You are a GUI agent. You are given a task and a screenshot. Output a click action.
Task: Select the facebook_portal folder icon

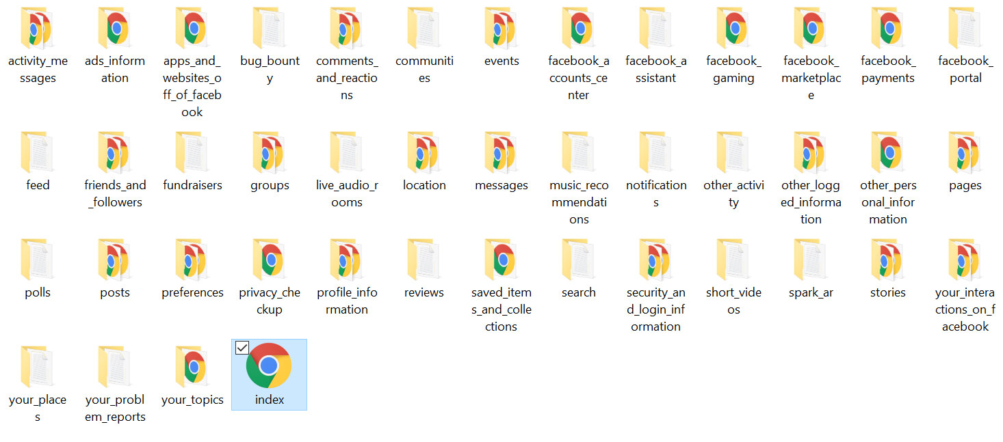[965, 28]
